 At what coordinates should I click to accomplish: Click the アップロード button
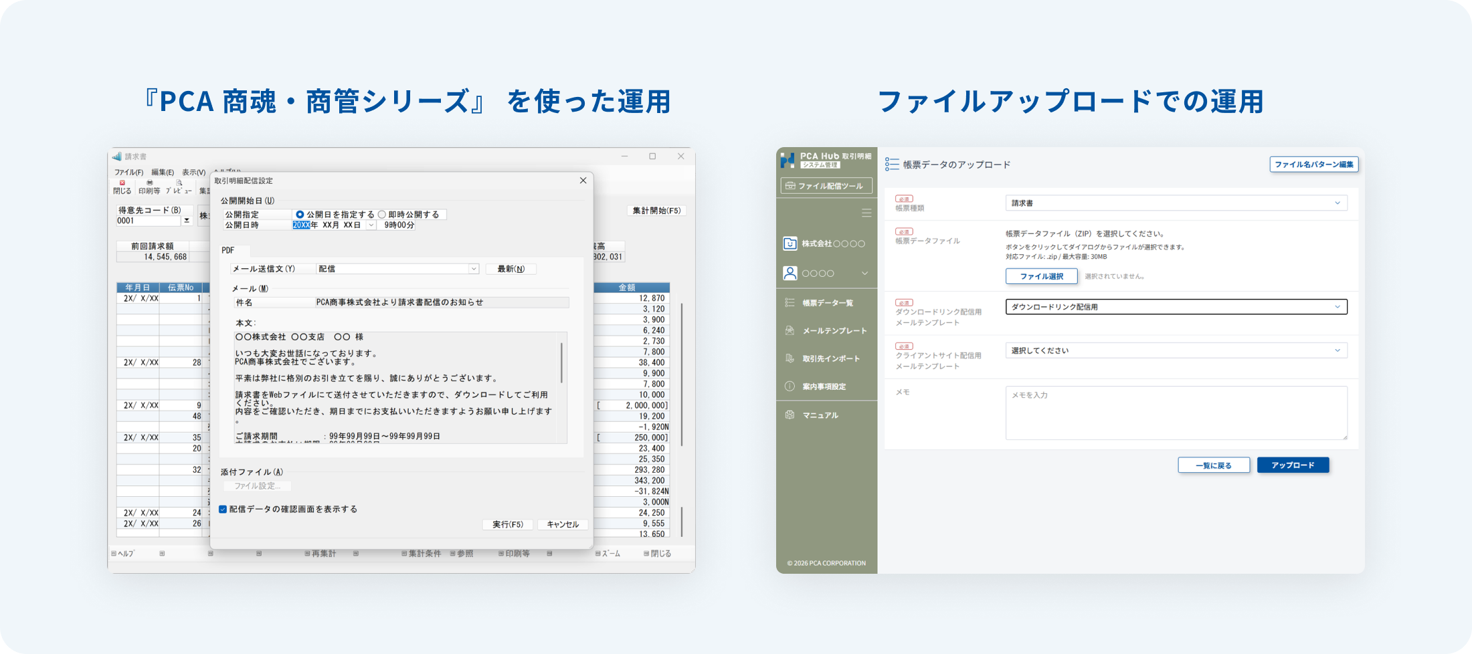point(1293,465)
